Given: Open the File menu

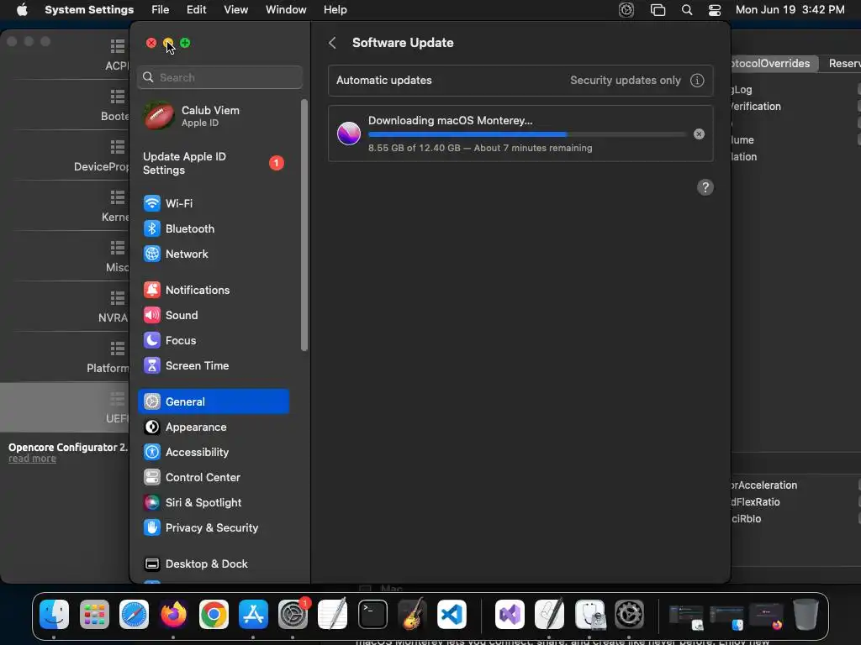Looking at the screenshot, I should pyautogui.click(x=161, y=10).
